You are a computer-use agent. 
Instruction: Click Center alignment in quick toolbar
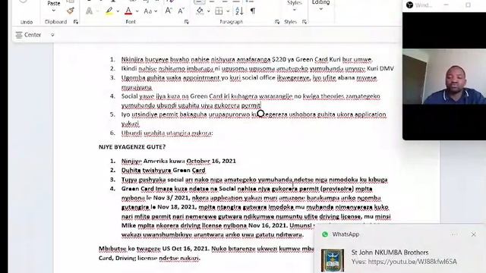point(29,35)
